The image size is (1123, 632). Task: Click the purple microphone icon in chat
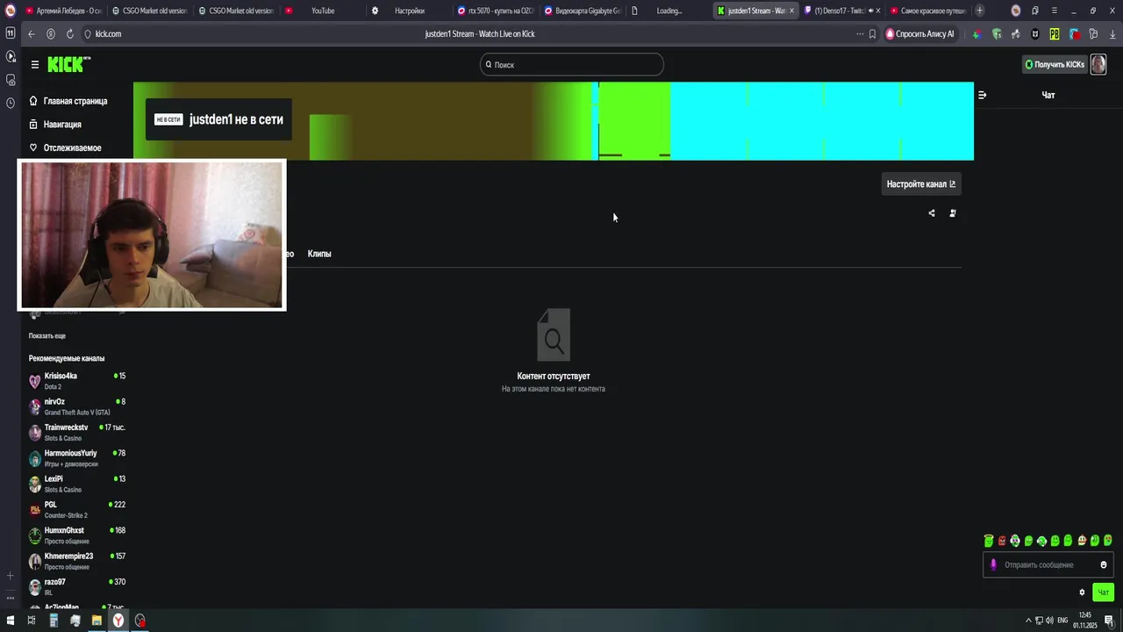click(993, 565)
